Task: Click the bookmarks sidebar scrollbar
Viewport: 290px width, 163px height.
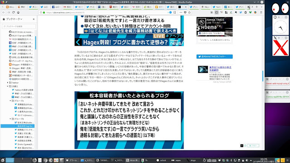Action: point(35,43)
